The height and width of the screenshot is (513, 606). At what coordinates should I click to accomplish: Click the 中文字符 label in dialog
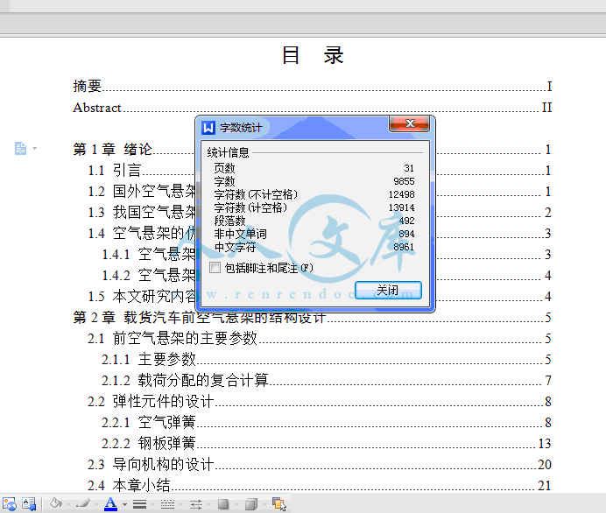pos(235,247)
